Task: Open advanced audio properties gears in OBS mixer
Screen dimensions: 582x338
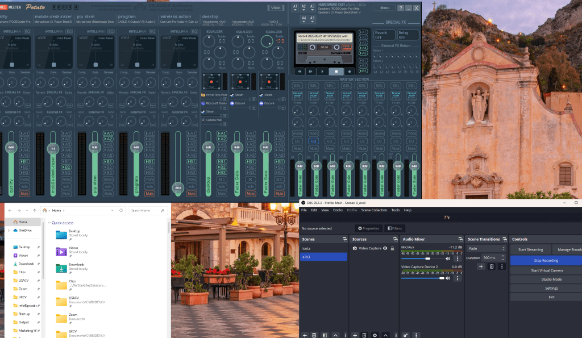Action: [405, 335]
